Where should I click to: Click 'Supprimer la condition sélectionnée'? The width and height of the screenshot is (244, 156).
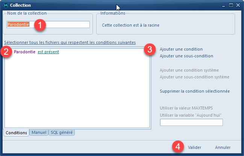pyautogui.click(x=194, y=91)
